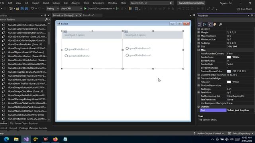Click the wrench Property Pages icon
The height and width of the screenshot is (143, 255).
[x=220, y=24]
